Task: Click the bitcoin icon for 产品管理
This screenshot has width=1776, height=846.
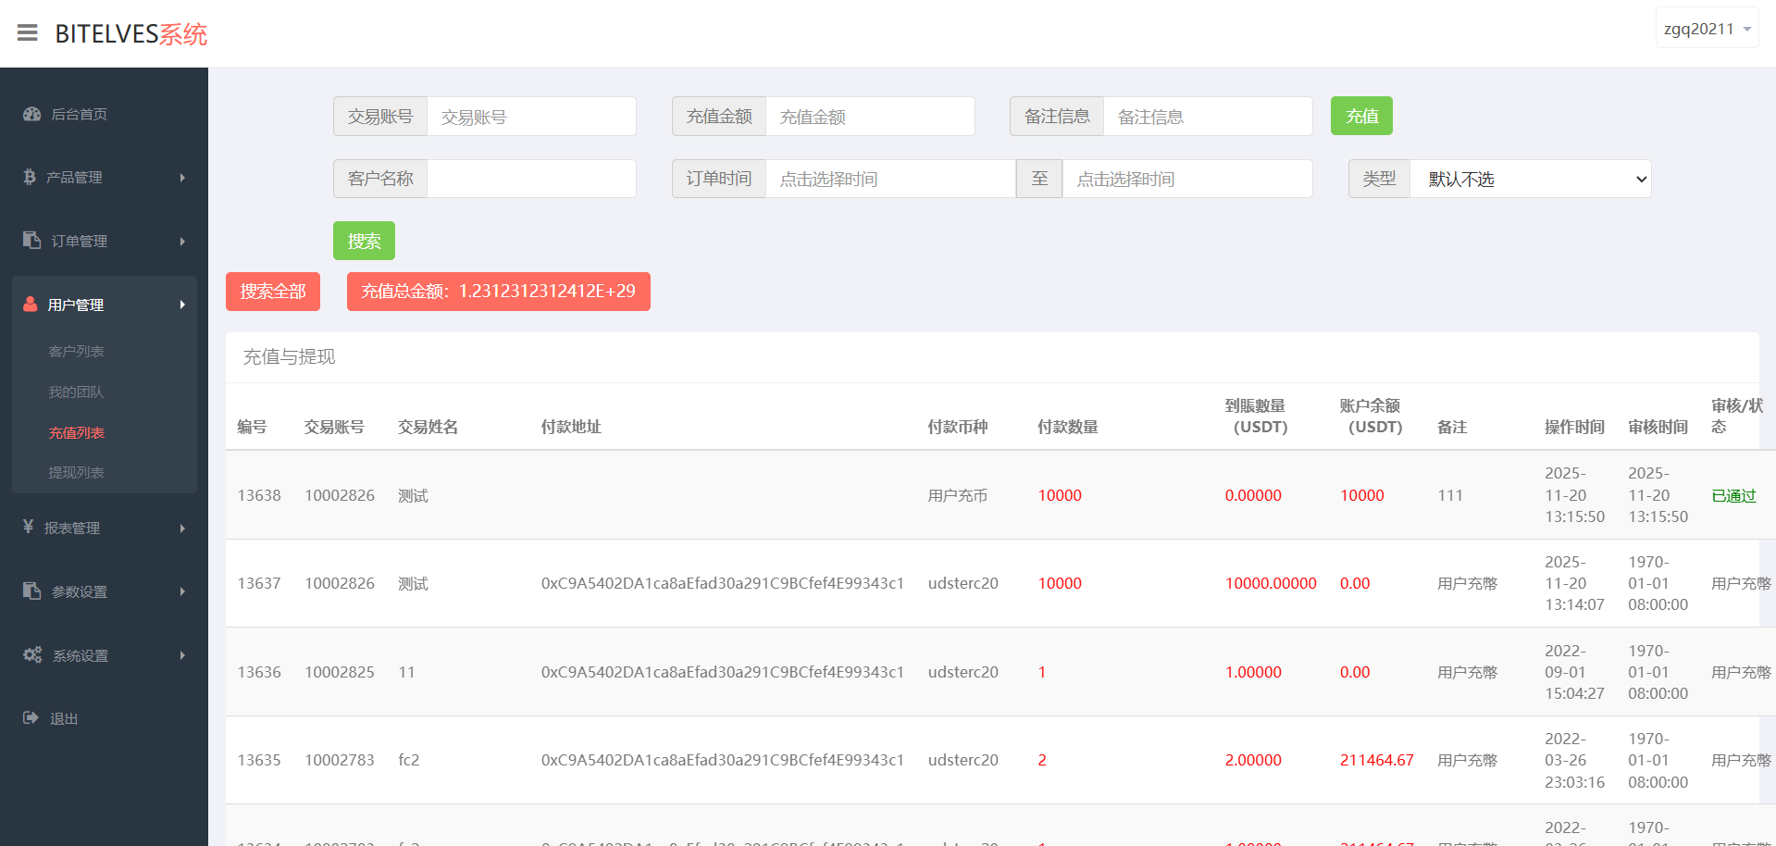Action: click(x=30, y=177)
